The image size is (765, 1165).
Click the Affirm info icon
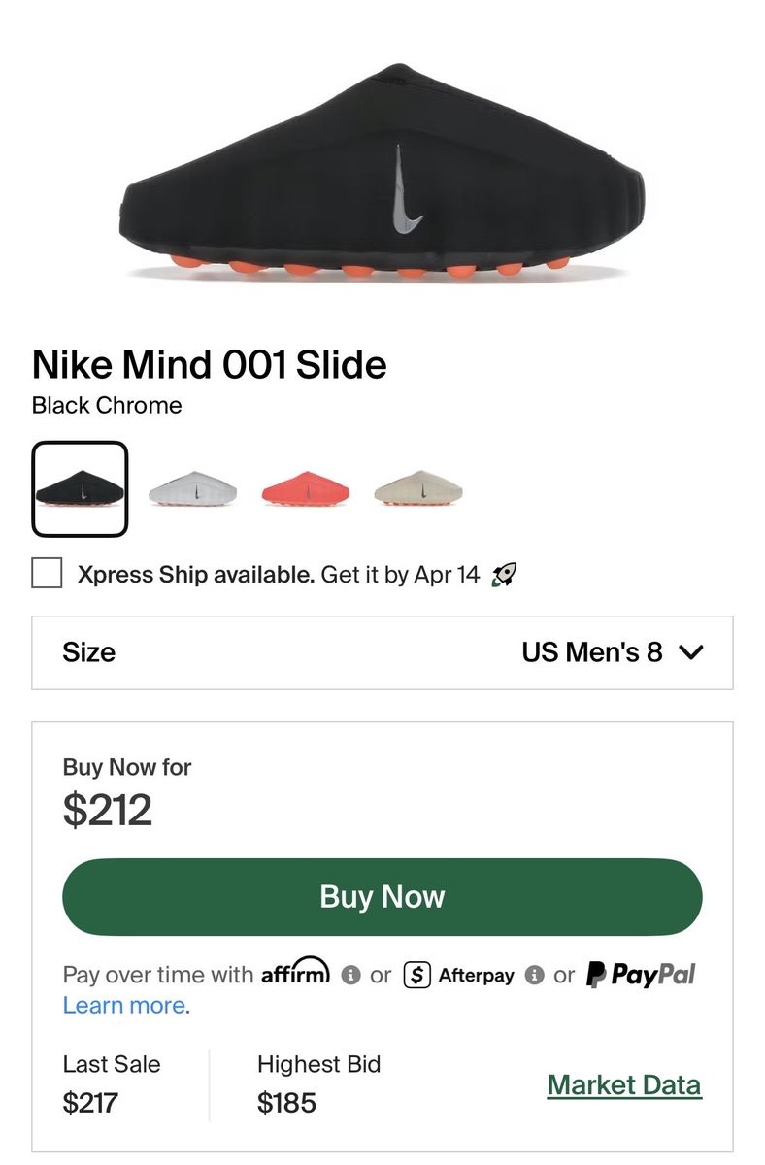coord(351,975)
